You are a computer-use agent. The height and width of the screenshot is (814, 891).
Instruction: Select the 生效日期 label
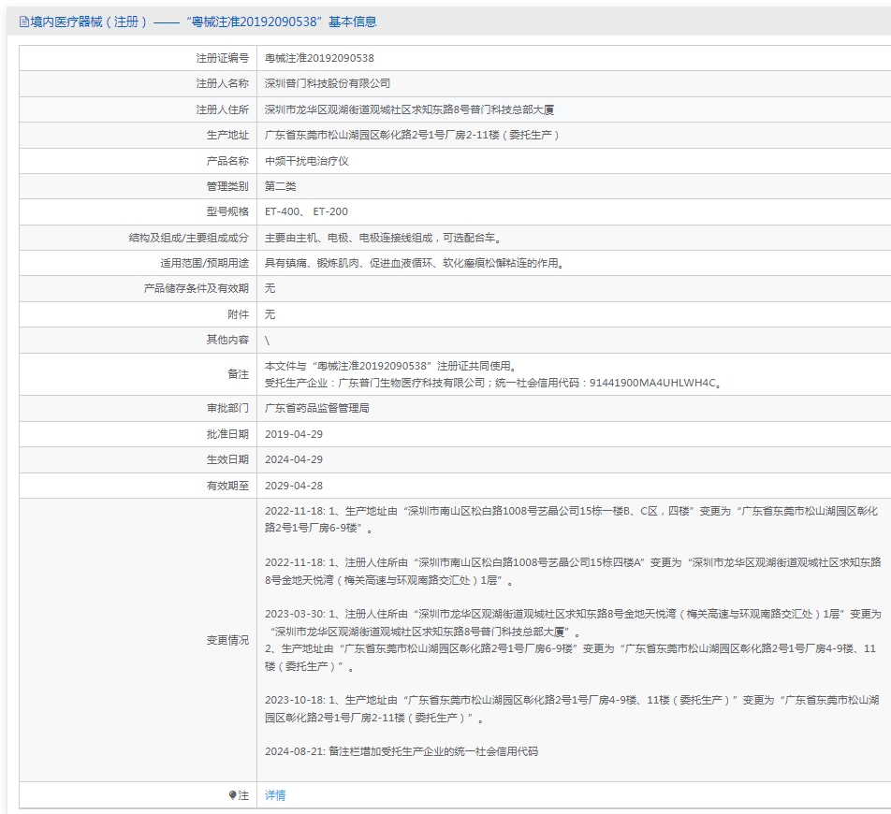pyautogui.click(x=227, y=459)
